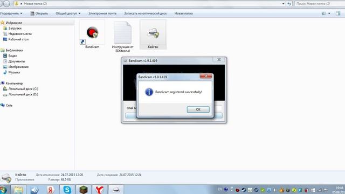
Task: Open the view options dropdown arrow
Action: tap(329, 13)
